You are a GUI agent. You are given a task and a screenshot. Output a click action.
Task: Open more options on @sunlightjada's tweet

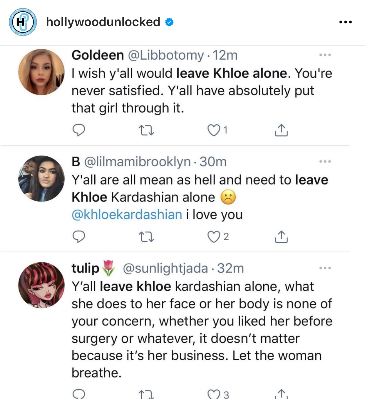coord(325,268)
